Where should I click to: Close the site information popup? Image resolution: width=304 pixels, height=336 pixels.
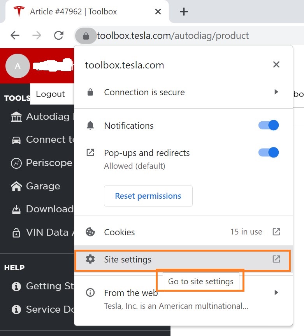pos(276,65)
